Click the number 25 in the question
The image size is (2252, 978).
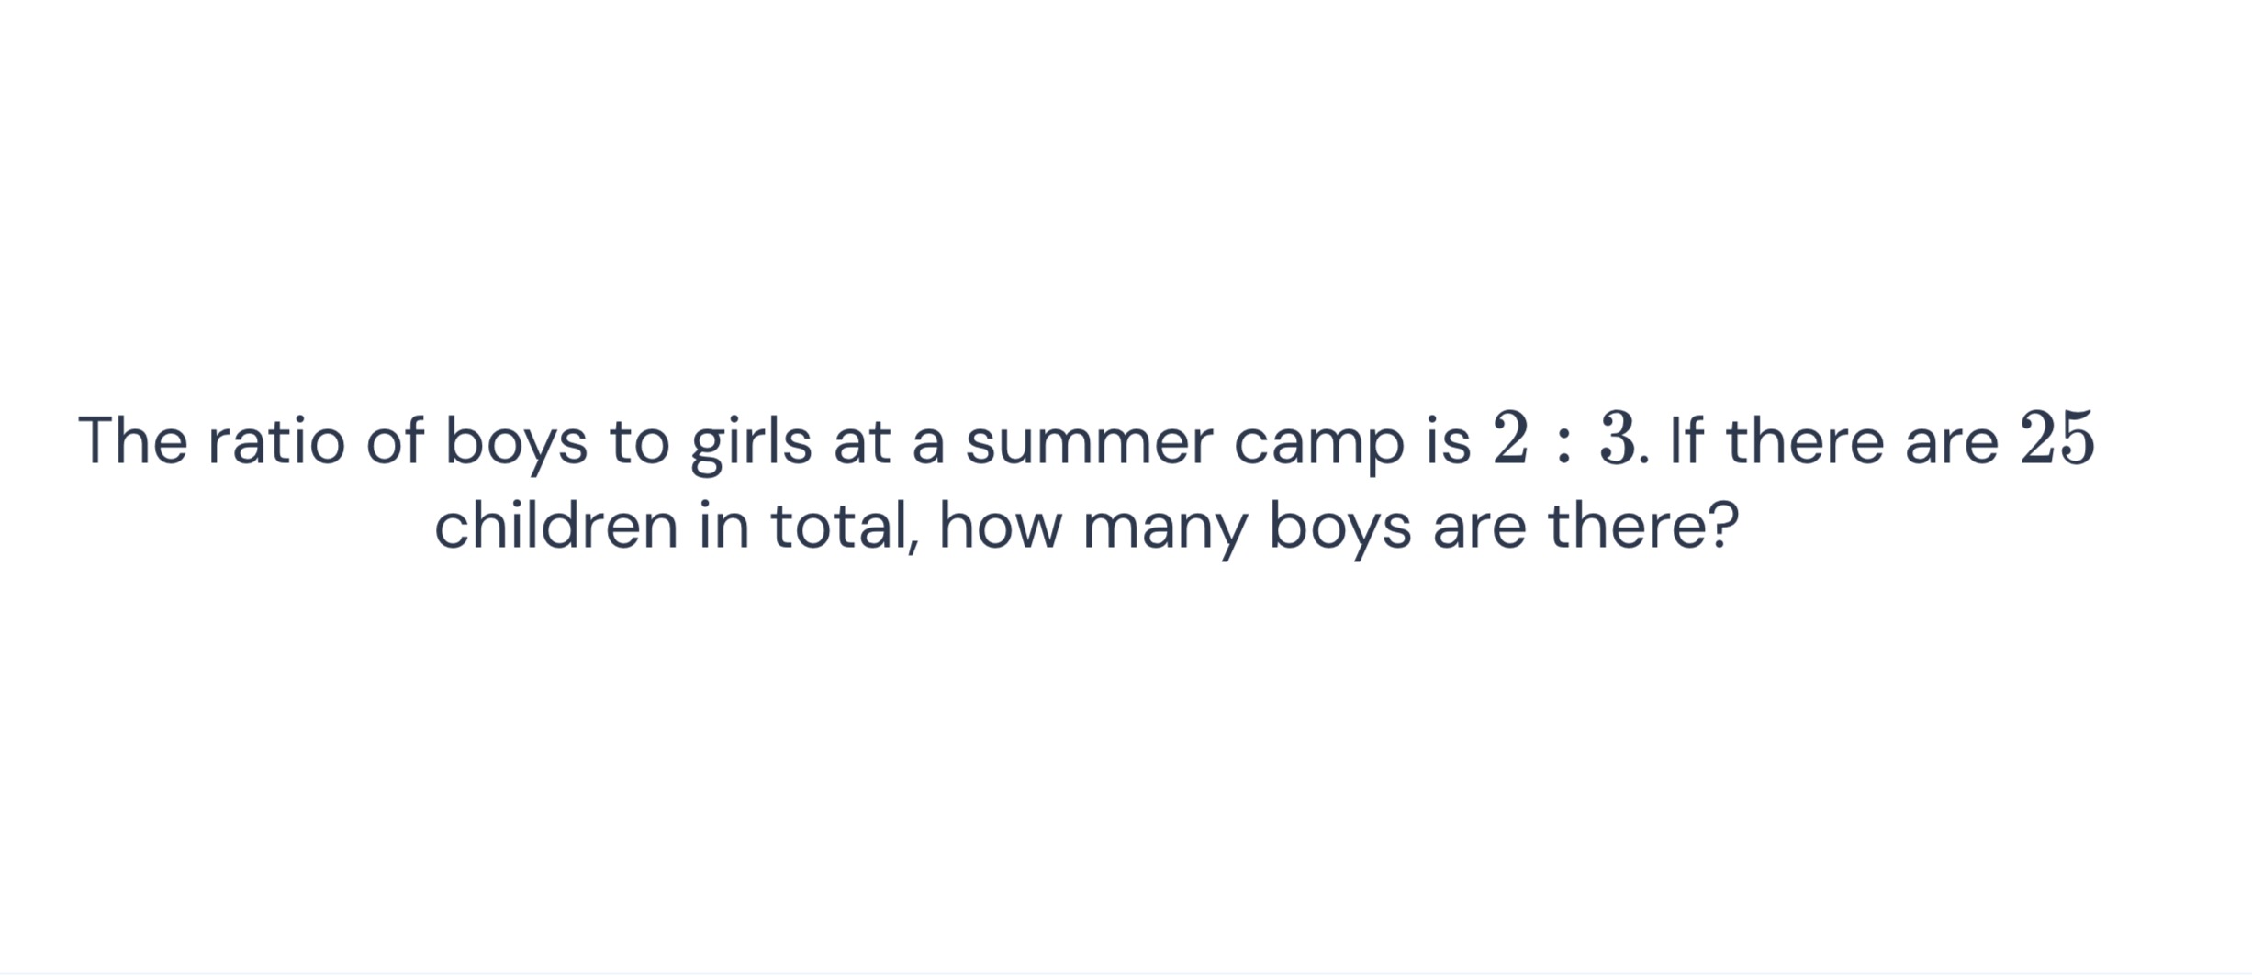pyautogui.click(x=2056, y=439)
